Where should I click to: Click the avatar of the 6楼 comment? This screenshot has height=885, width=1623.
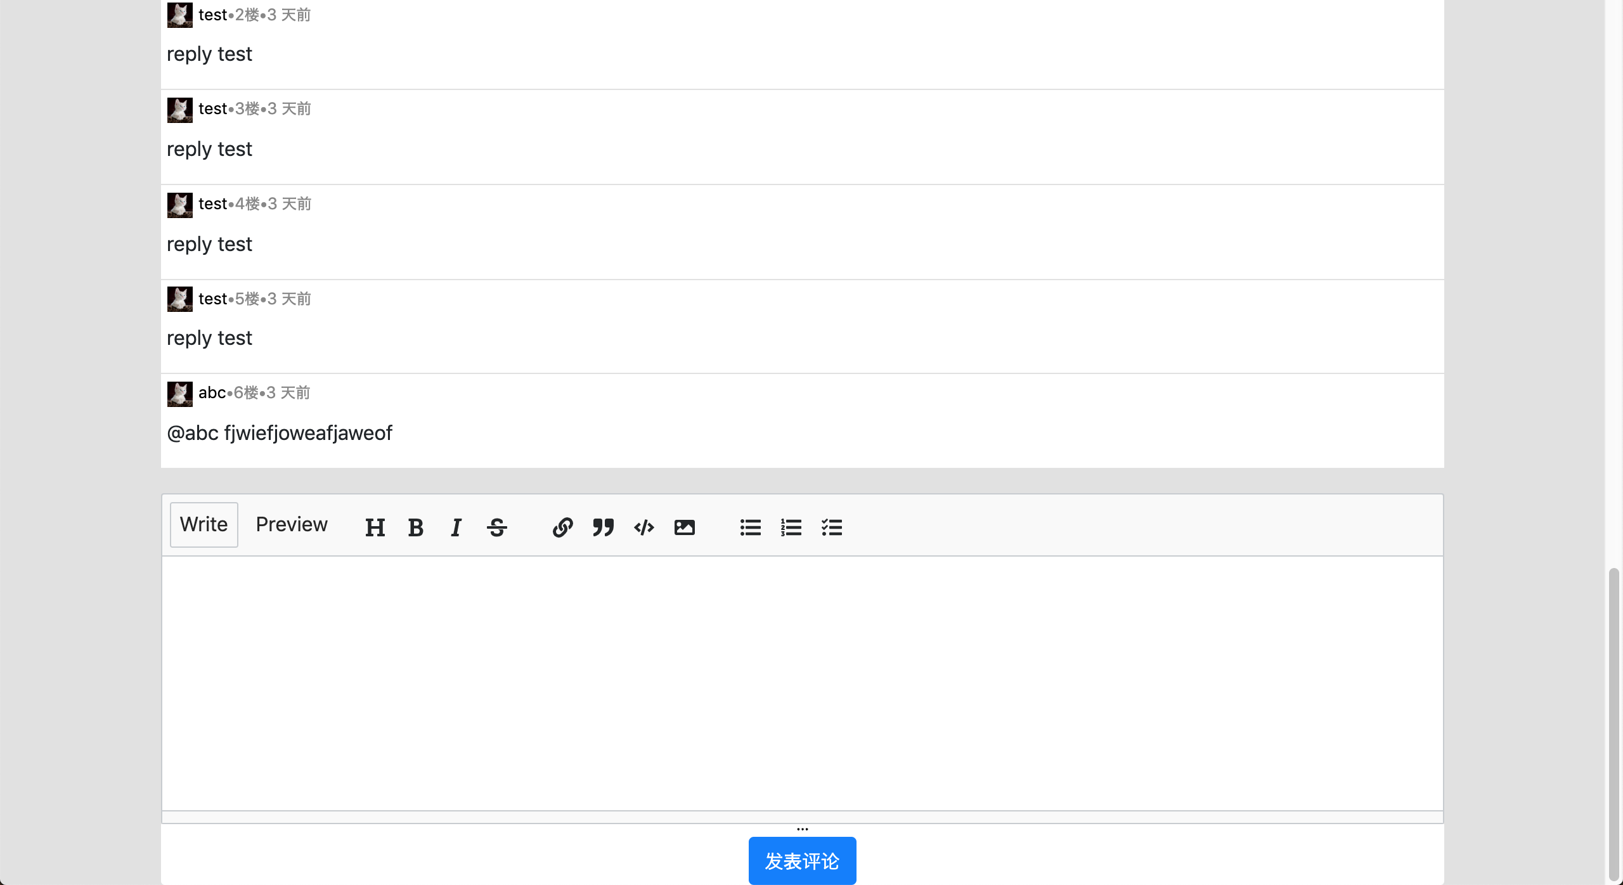179,393
